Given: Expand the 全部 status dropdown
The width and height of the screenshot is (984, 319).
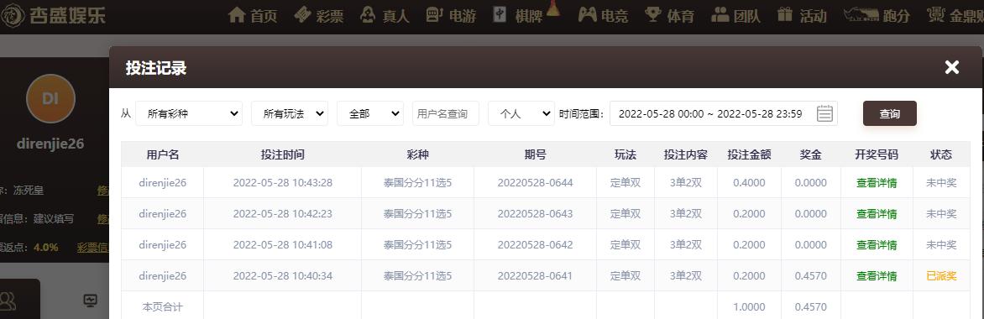Looking at the screenshot, I should coord(370,113).
